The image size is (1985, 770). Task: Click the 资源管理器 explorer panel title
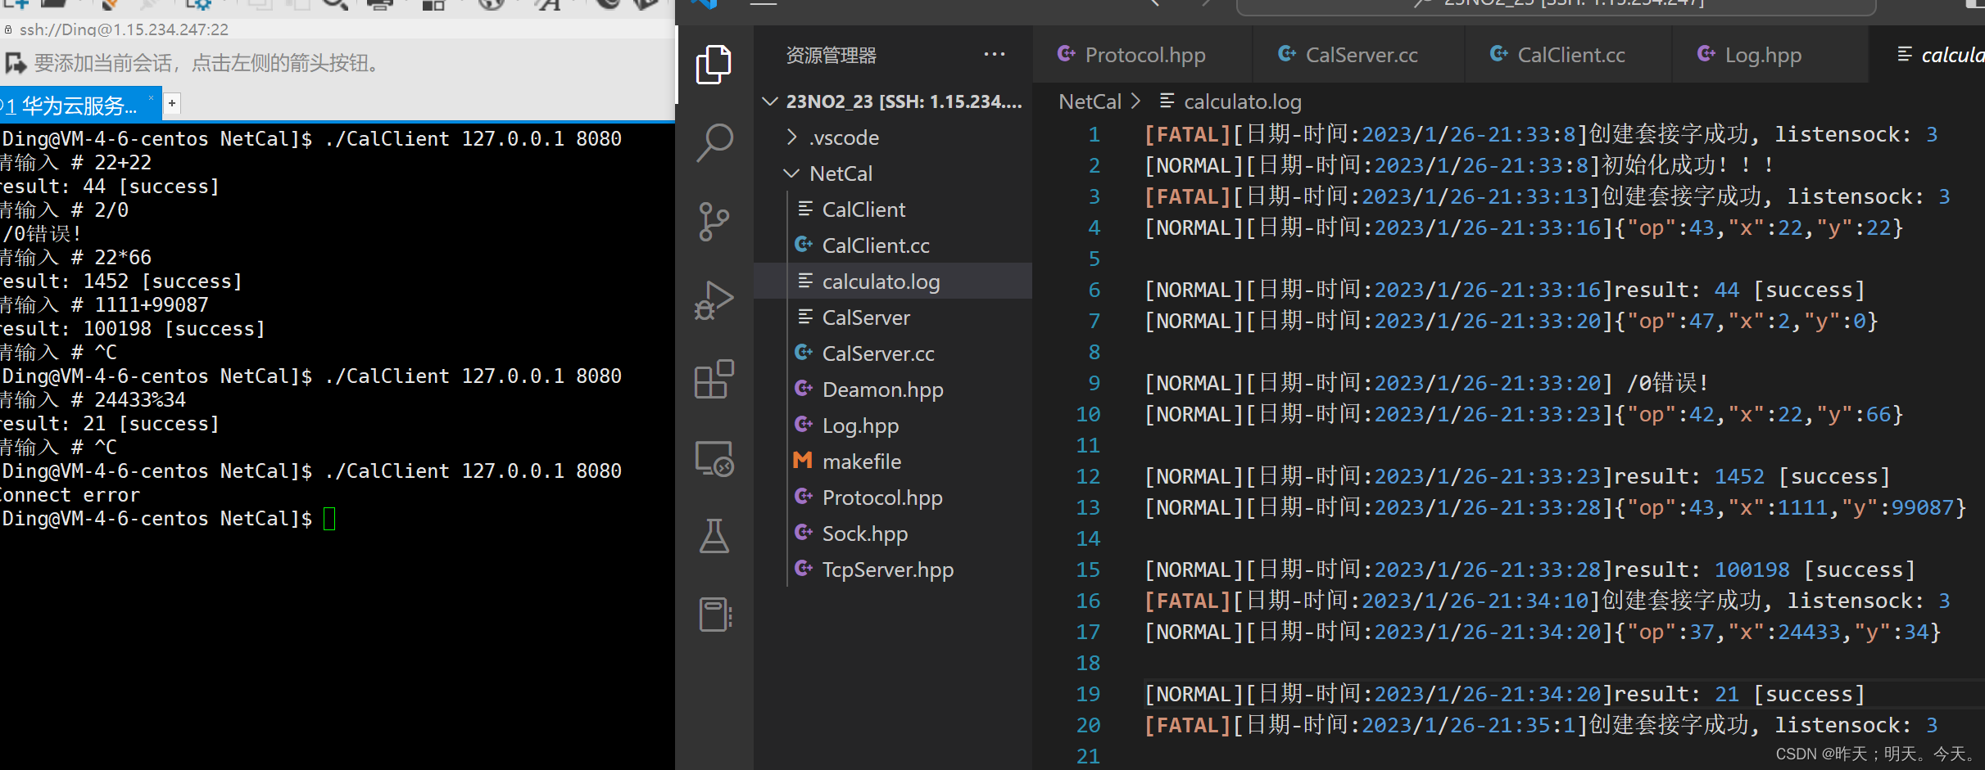(831, 55)
